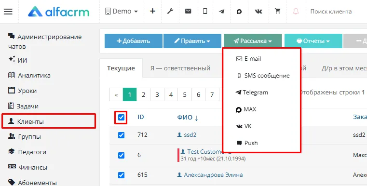Viewport: 367px width, 186px height.
Task: Go to page 3 in pagination
Action: (x=157, y=94)
